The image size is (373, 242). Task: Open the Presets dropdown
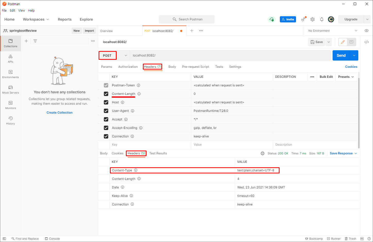[x=346, y=77]
